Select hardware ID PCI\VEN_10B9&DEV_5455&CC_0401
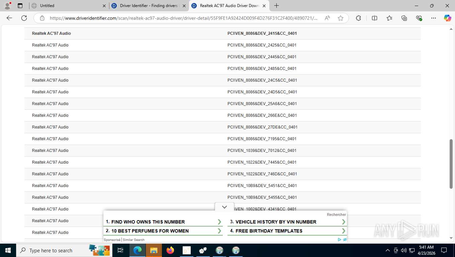Screen dimensions: 455x257 262,197
